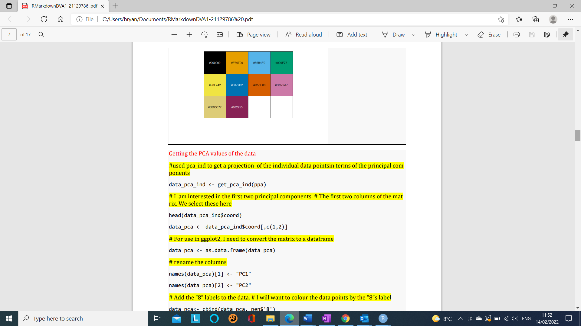Print the PDF document
Screen dimensions: 581x326
[x=517, y=35]
